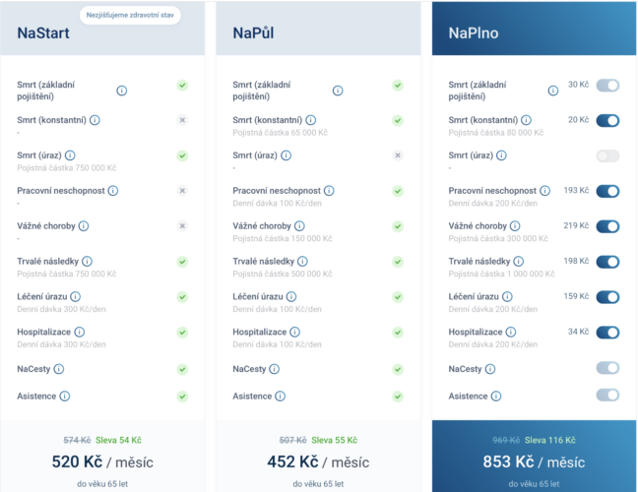Click NaCesty info icon in NaPlno plan
Image resolution: width=638 pixels, height=492 pixels.
pos(490,369)
